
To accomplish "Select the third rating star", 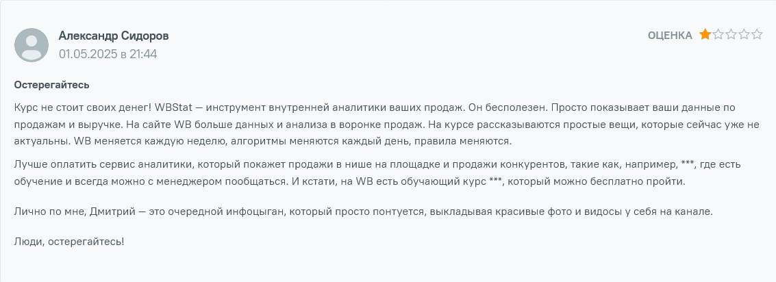I will [731, 35].
